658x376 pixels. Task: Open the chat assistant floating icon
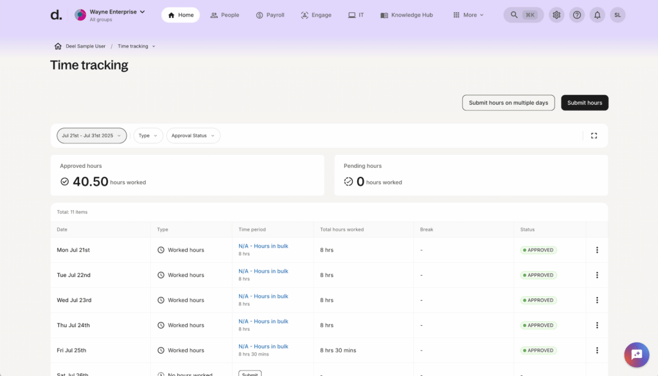[x=636, y=354]
